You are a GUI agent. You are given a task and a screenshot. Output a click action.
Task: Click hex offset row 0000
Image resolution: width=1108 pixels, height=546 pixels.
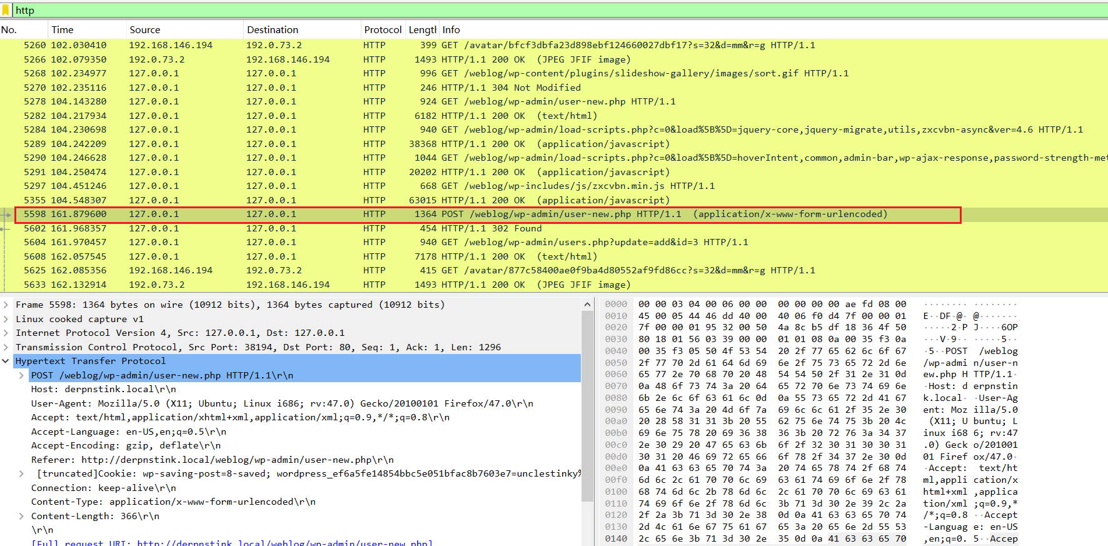pos(616,305)
